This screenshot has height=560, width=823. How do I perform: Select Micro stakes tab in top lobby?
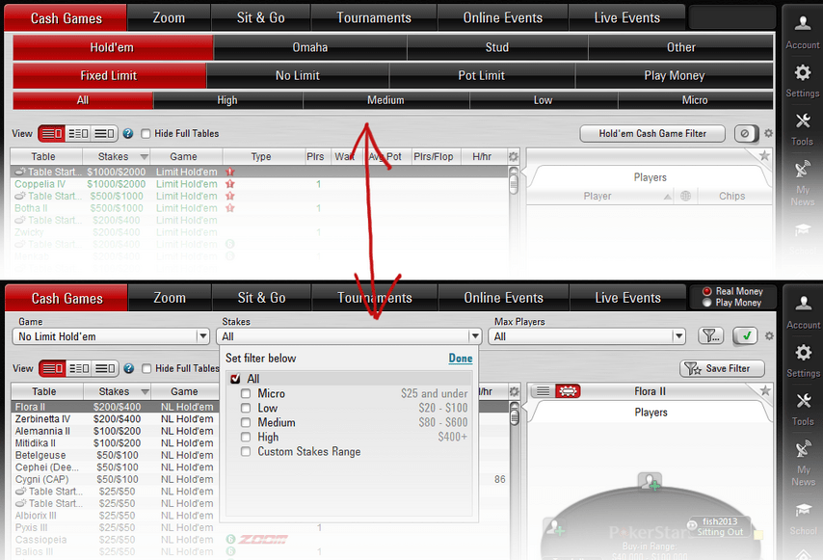(695, 99)
